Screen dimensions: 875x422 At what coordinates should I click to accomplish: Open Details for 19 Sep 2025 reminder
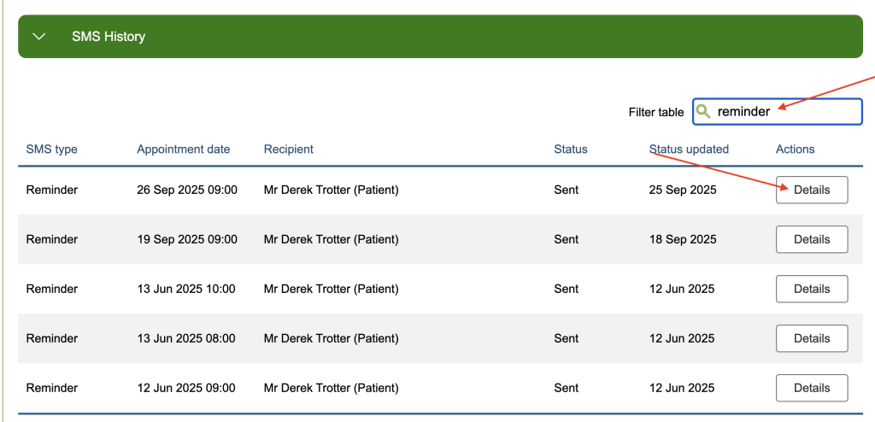811,239
